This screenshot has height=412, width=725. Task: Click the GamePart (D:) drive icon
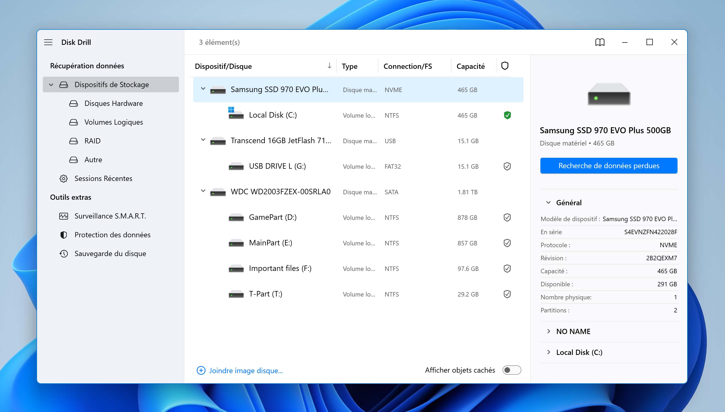tap(236, 217)
